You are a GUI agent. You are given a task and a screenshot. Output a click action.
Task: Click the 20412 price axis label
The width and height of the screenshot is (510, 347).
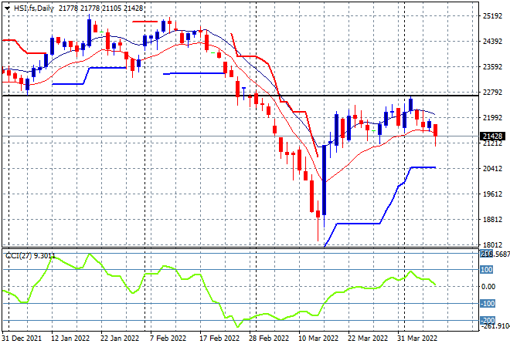click(492, 168)
